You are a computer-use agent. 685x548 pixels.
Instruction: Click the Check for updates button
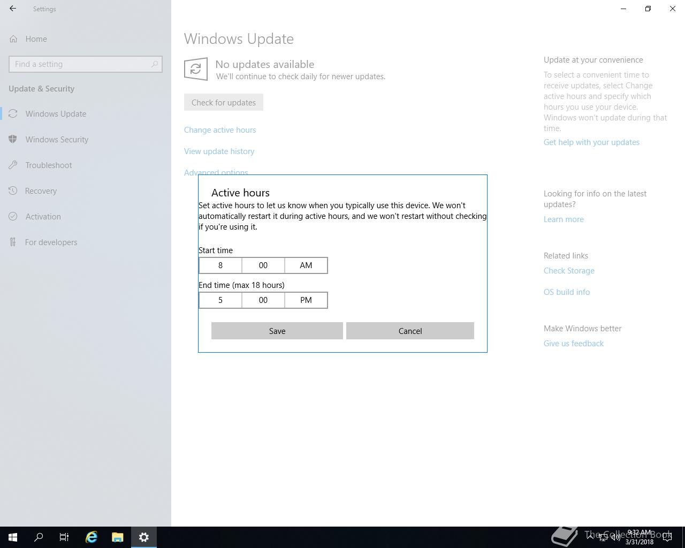coord(224,102)
